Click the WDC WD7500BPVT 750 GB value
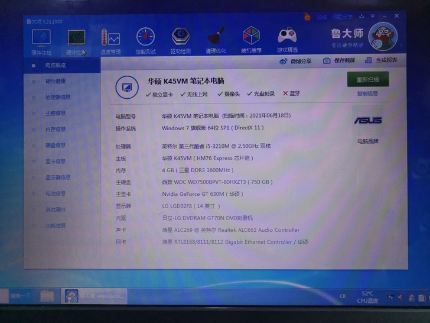Screen dimensions: 430x323 [x=217, y=182]
